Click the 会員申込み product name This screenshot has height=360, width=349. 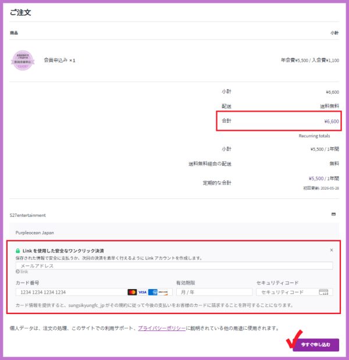[x=59, y=60]
